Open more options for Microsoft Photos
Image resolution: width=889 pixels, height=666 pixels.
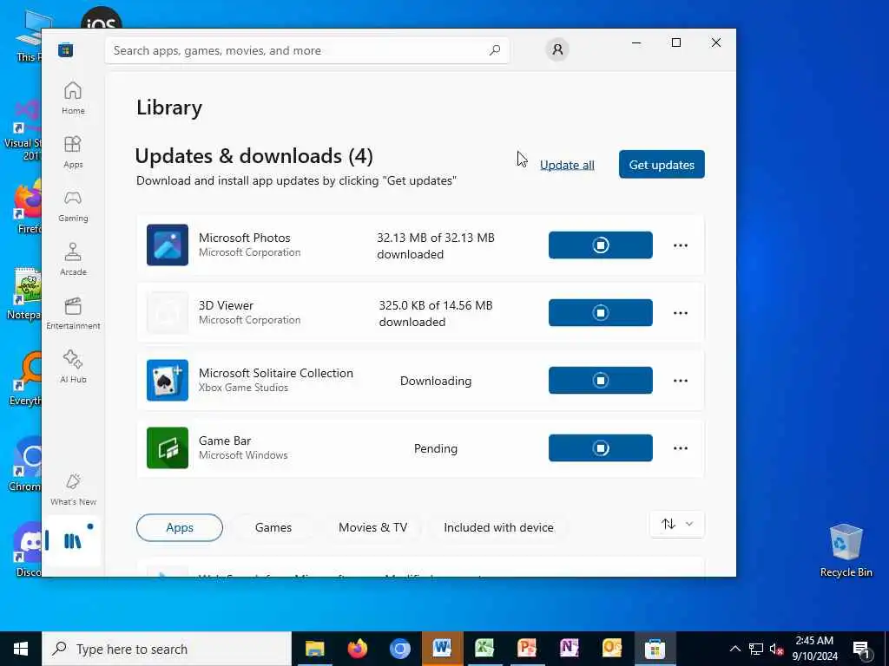[681, 245]
